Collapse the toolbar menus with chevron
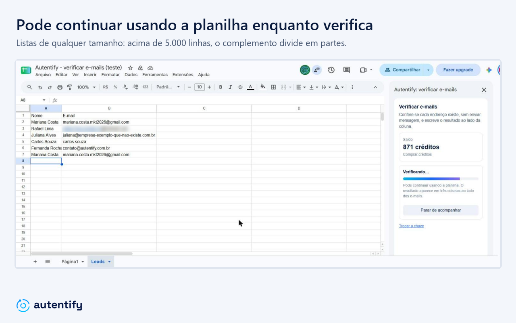This screenshot has height=323, width=516. [x=375, y=87]
